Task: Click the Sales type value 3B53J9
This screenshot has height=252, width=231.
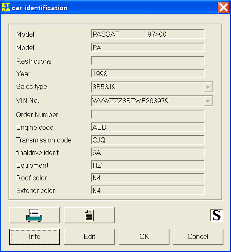Action: 104,87
